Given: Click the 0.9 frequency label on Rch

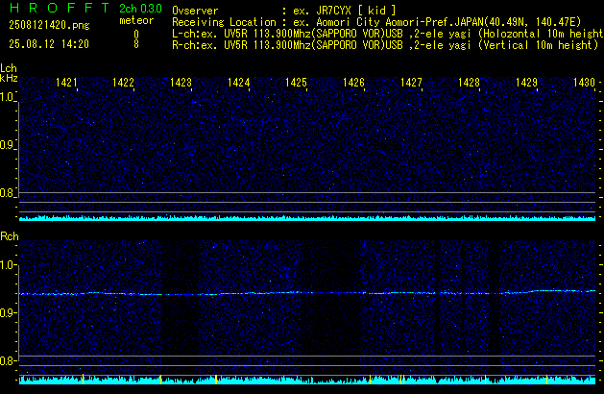Looking at the screenshot, I should (7, 312).
